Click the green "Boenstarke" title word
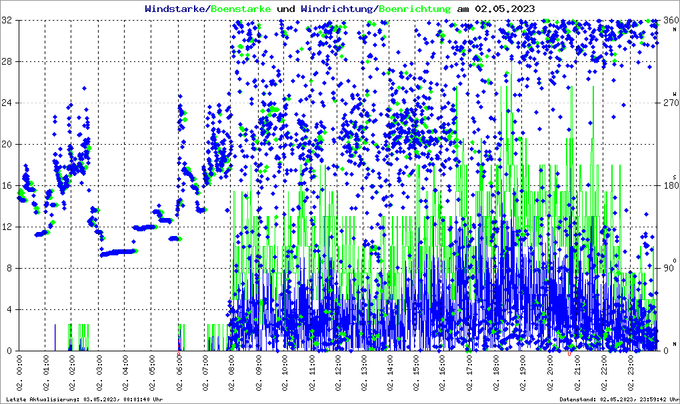Screen dimensions: 680x404 click(241, 9)
